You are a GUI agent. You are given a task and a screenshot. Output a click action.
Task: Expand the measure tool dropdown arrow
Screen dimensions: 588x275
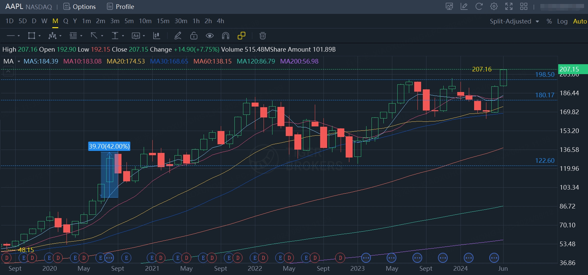point(123,36)
